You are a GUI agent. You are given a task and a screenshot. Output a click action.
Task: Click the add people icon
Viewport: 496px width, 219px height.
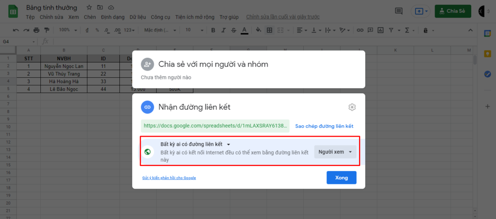coord(148,64)
